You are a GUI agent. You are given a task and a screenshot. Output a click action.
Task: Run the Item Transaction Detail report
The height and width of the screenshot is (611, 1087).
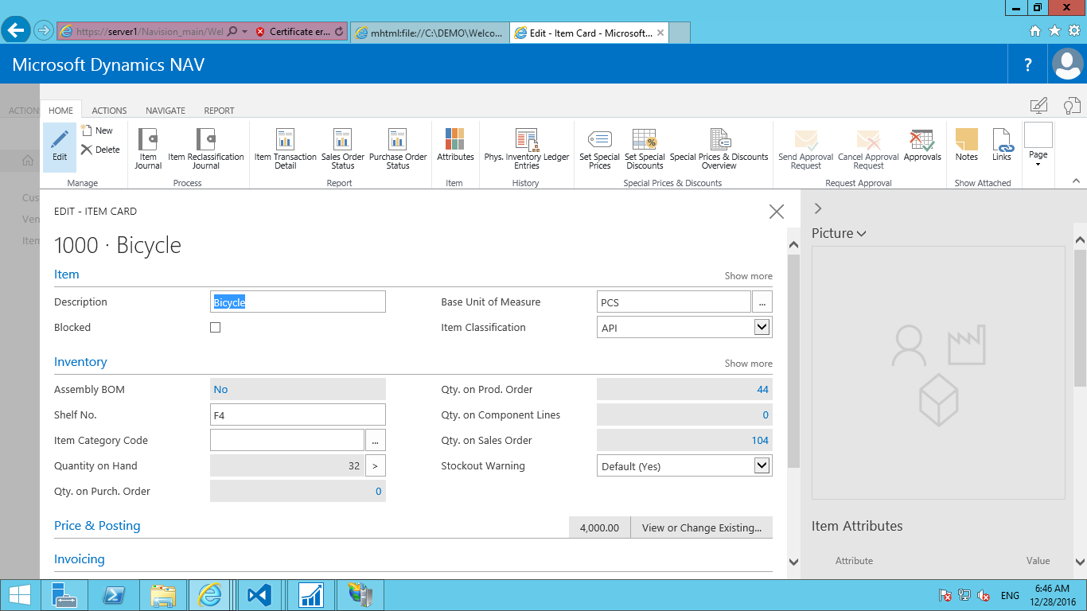(286, 149)
